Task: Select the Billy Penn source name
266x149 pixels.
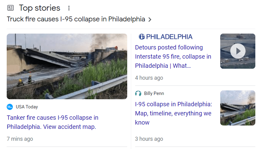Action: click(154, 93)
